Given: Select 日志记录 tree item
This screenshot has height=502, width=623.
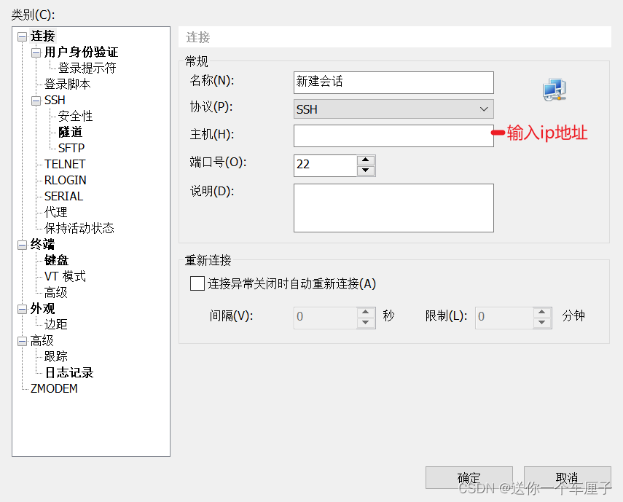Looking at the screenshot, I should (69, 372).
